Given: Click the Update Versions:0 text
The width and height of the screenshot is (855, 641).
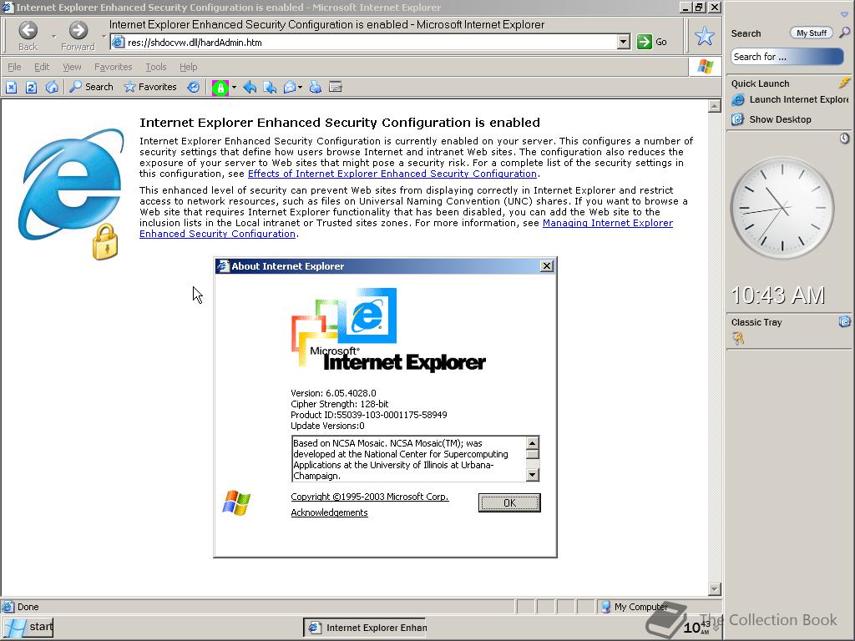Looking at the screenshot, I should coord(327,426).
